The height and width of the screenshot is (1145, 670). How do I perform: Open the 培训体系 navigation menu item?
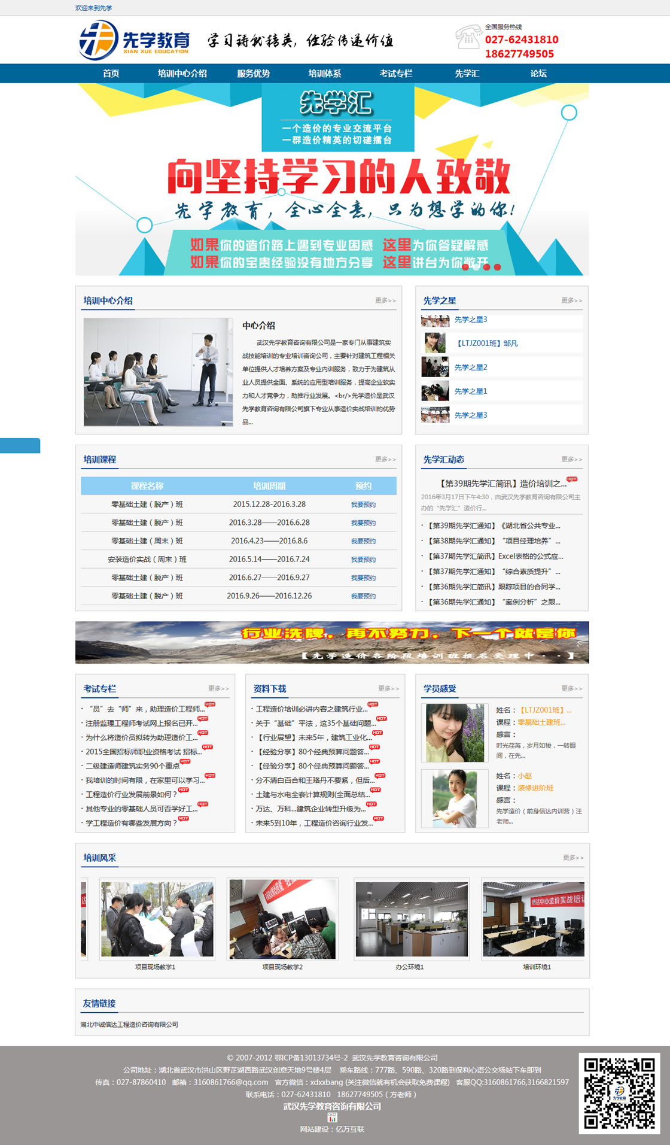pyautogui.click(x=325, y=74)
